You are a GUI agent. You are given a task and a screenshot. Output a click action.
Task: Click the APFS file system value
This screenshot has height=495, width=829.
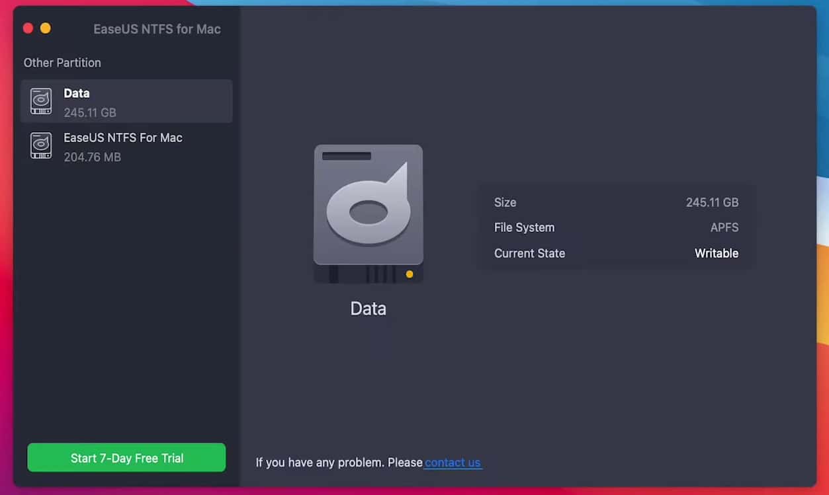pyautogui.click(x=724, y=227)
